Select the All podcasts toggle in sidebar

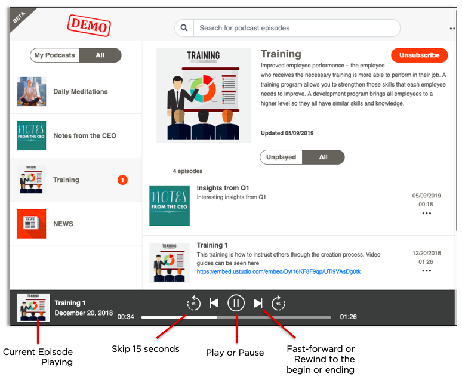click(x=100, y=55)
